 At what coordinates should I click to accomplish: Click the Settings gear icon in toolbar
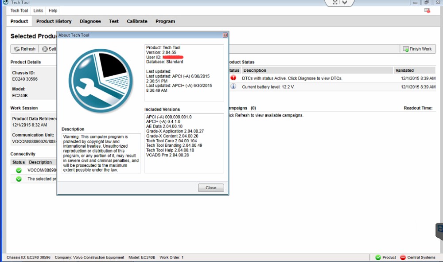(45, 49)
